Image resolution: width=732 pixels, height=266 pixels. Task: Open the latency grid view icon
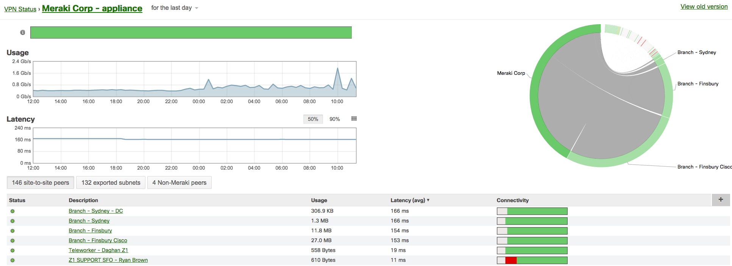click(354, 119)
